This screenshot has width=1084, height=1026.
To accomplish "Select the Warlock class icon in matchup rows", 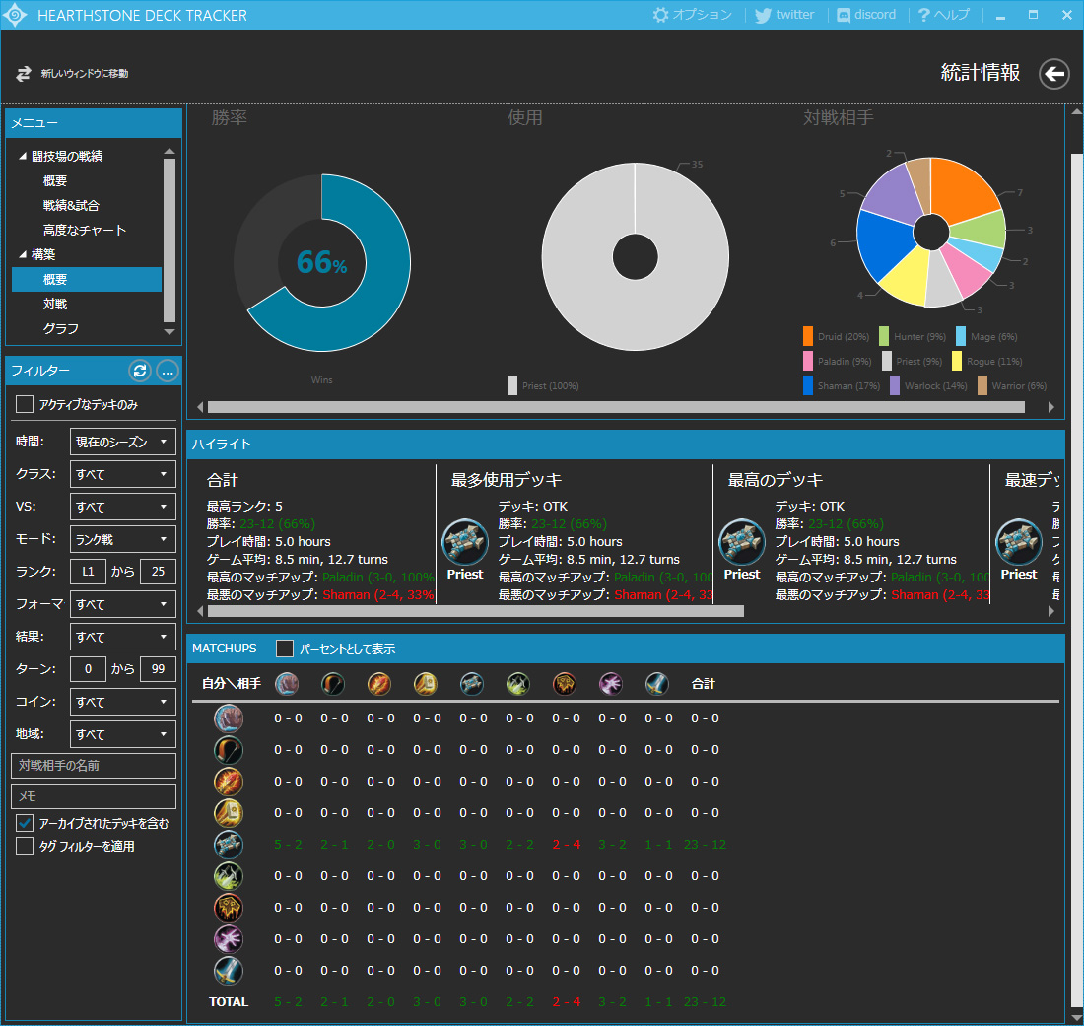I will (x=229, y=939).
